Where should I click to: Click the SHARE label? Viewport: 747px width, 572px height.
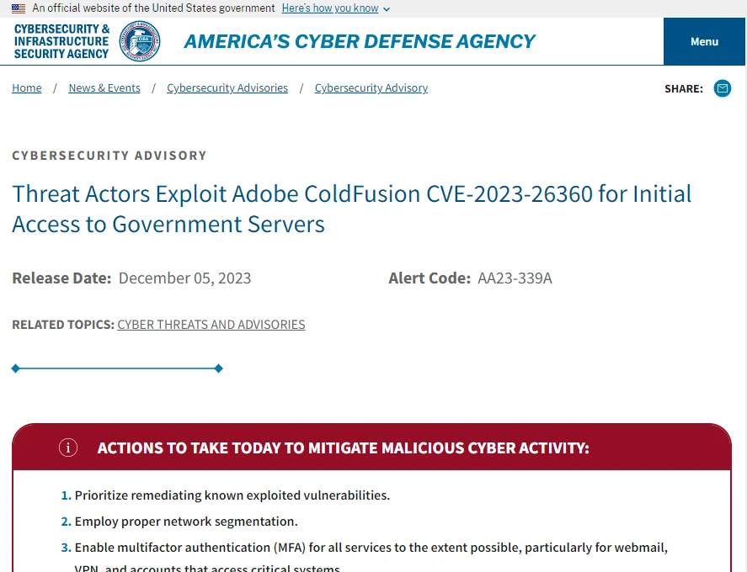tap(683, 88)
